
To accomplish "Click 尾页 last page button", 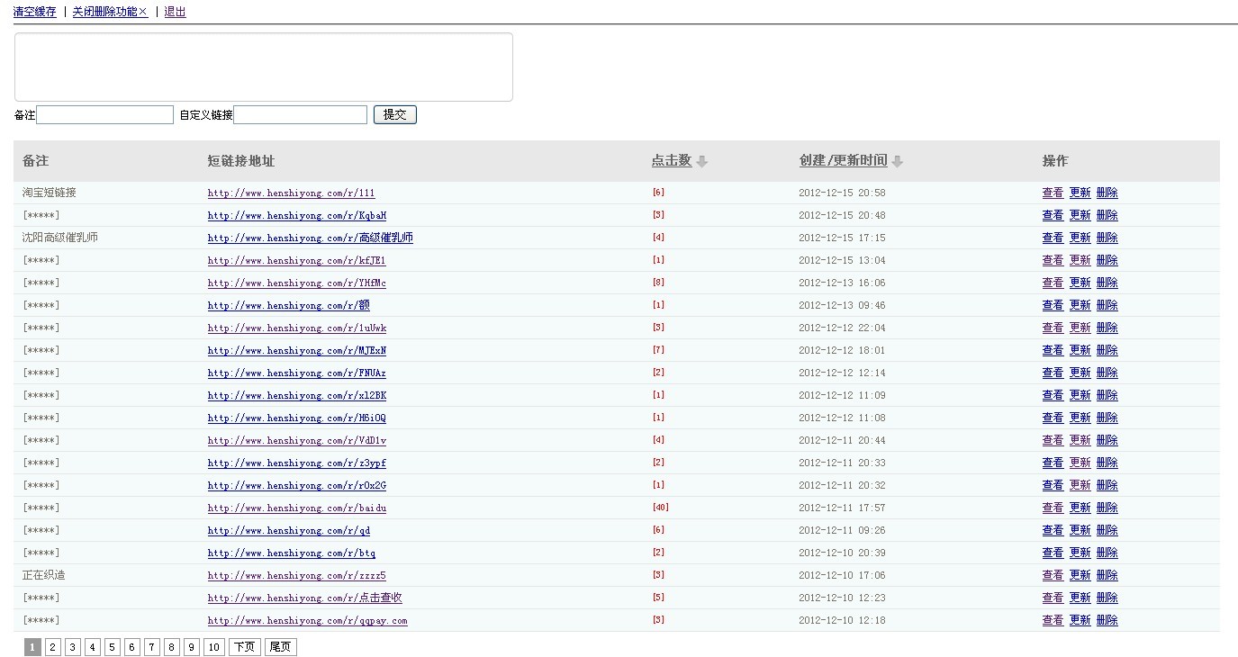I will [x=280, y=647].
